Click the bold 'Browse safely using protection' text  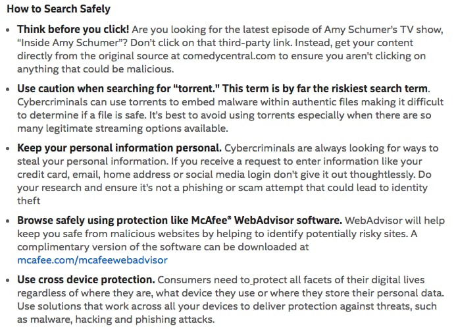(180, 221)
